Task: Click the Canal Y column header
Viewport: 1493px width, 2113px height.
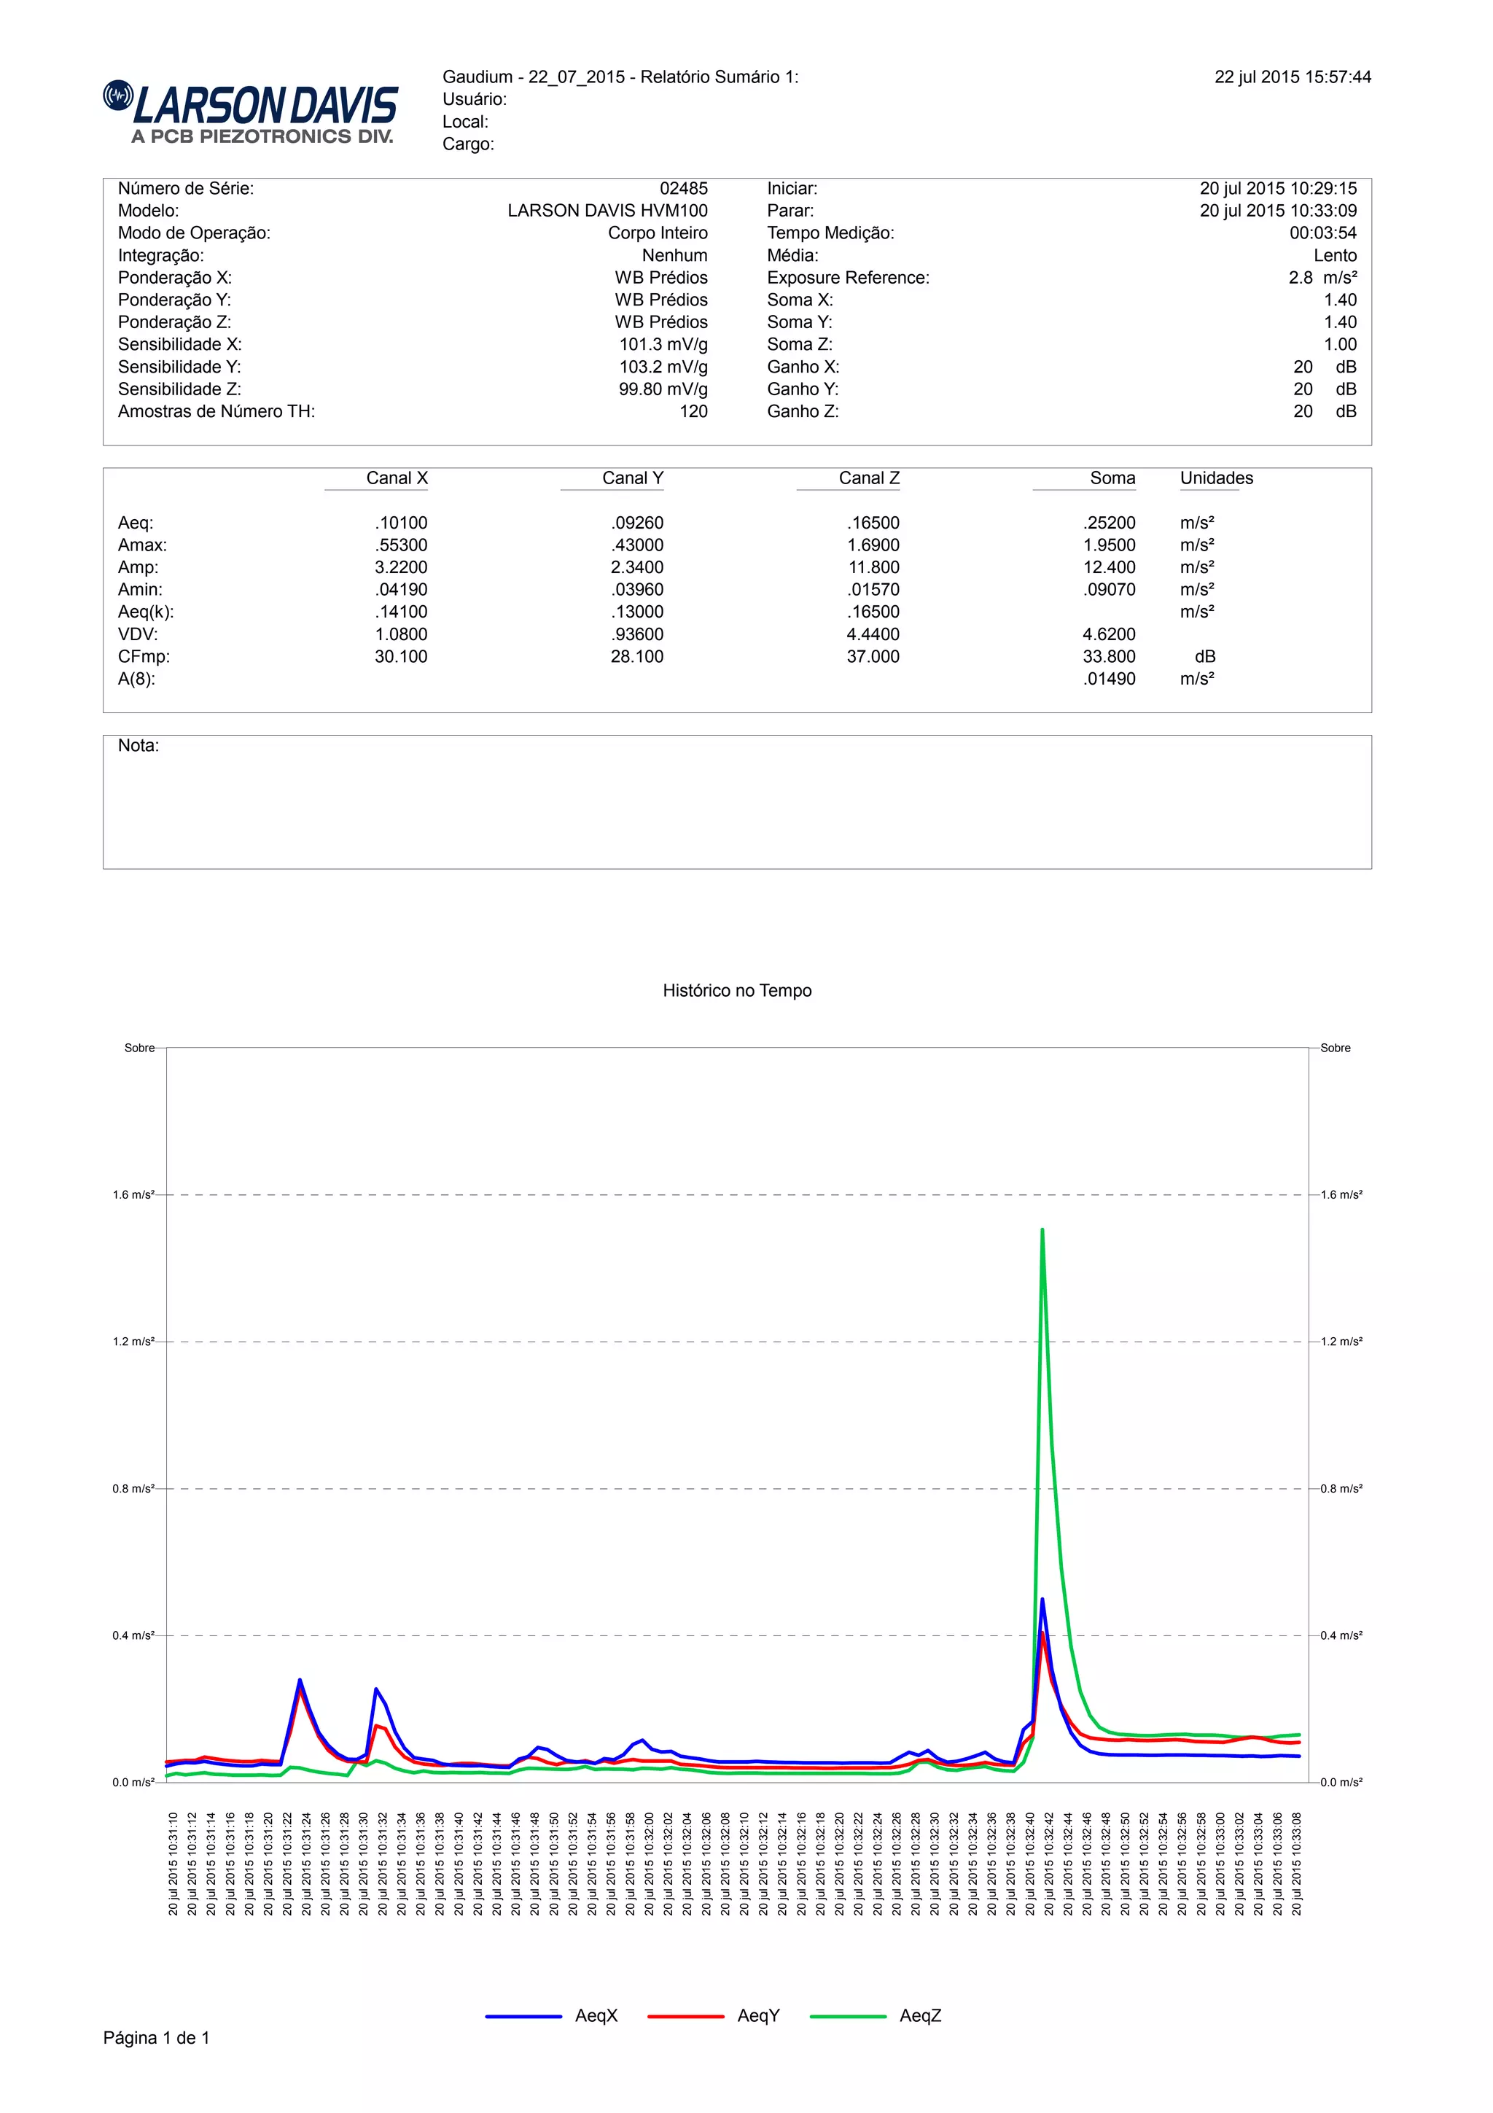Action: (x=632, y=478)
